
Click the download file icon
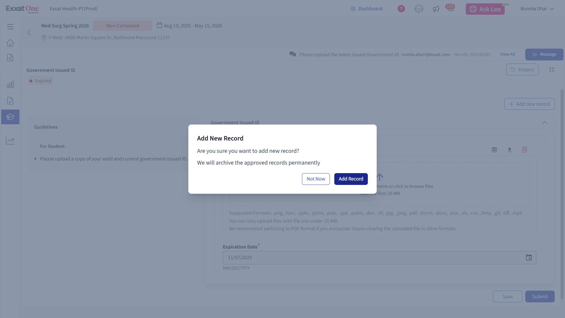tap(510, 150)
